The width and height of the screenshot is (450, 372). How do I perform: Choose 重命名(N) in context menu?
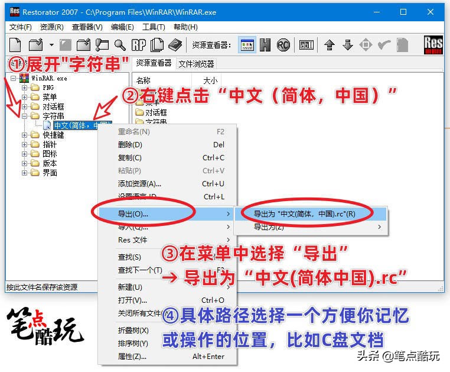coord(168,132)
